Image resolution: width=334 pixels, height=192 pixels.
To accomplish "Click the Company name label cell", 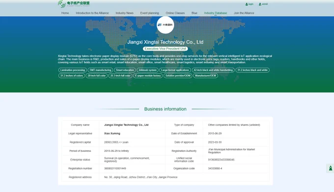I will [x=80, y=125].
